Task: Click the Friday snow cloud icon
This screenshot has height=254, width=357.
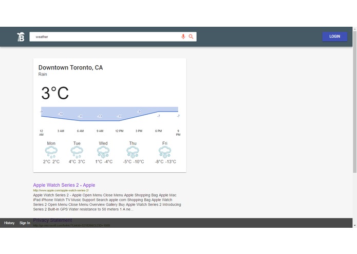Action: click(x=165, y=152)
